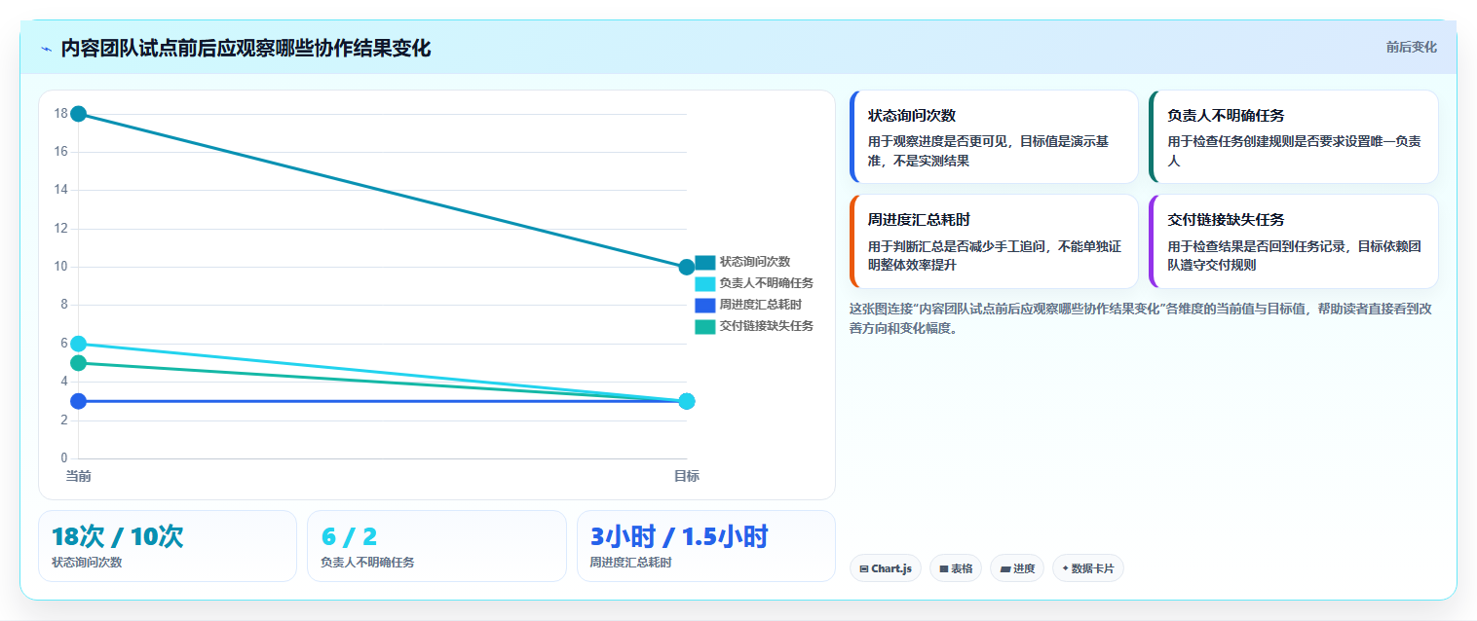The height and width of the screenshot is (621, 1477).
Task: Click the Chart.js tag
Action: 885,568
